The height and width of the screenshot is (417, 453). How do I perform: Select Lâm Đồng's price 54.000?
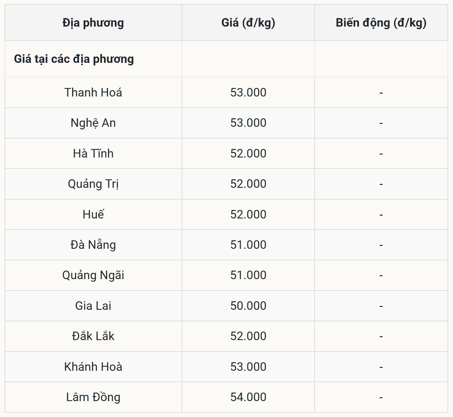(x=248, y=397)
